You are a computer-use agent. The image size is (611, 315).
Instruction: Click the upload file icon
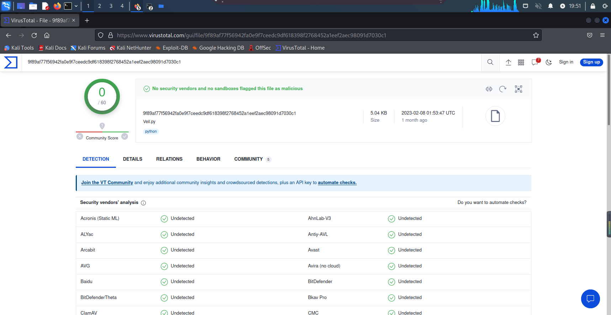pyautogui.click(x=509, y=62)
